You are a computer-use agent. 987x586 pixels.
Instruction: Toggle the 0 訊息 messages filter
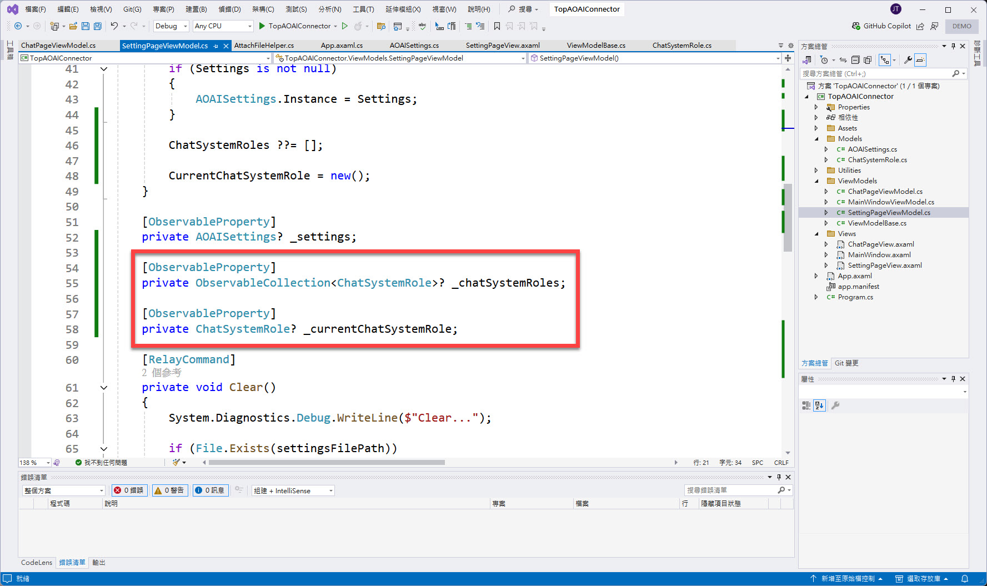tap(211, 490)
